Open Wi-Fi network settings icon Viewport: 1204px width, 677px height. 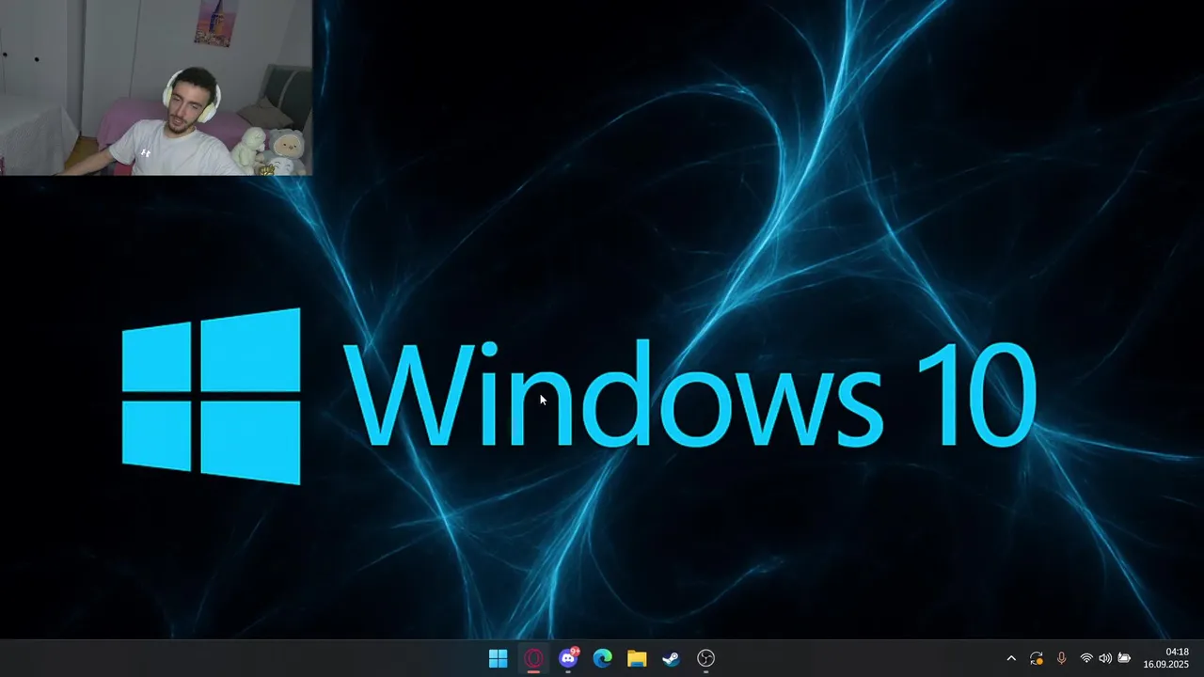(x=1086, y=658)
